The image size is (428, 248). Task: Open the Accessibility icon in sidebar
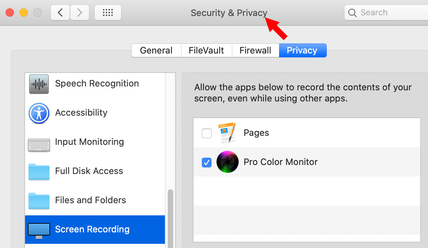point(39,113)
